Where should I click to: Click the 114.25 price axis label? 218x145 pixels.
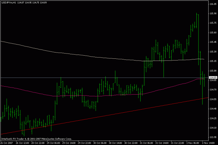point(213,118)
